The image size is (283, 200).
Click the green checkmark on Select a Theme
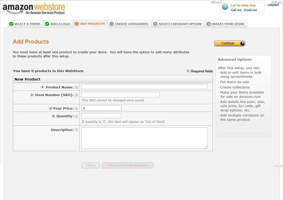click(11, 24)
